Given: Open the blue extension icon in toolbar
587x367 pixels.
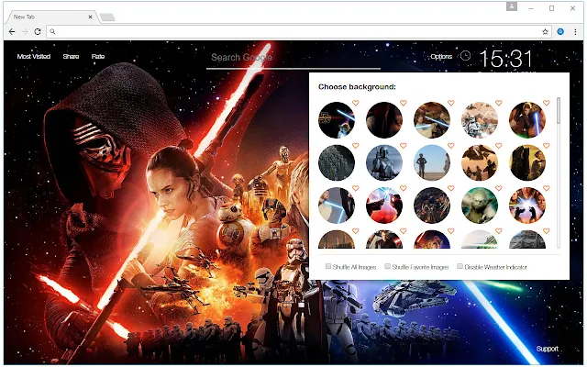Looking at the screenshot, I should click(x=560, y=32).
